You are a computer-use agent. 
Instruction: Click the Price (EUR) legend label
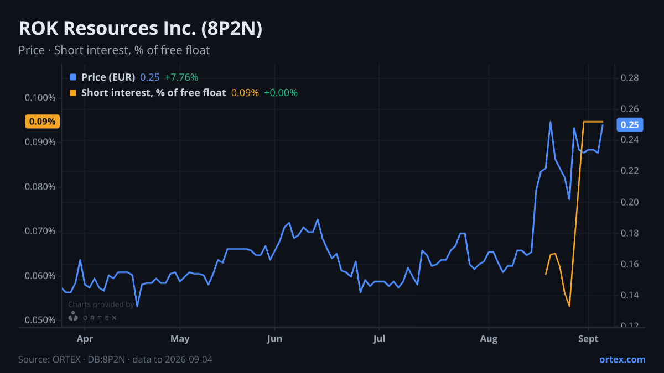coord(108,77)
